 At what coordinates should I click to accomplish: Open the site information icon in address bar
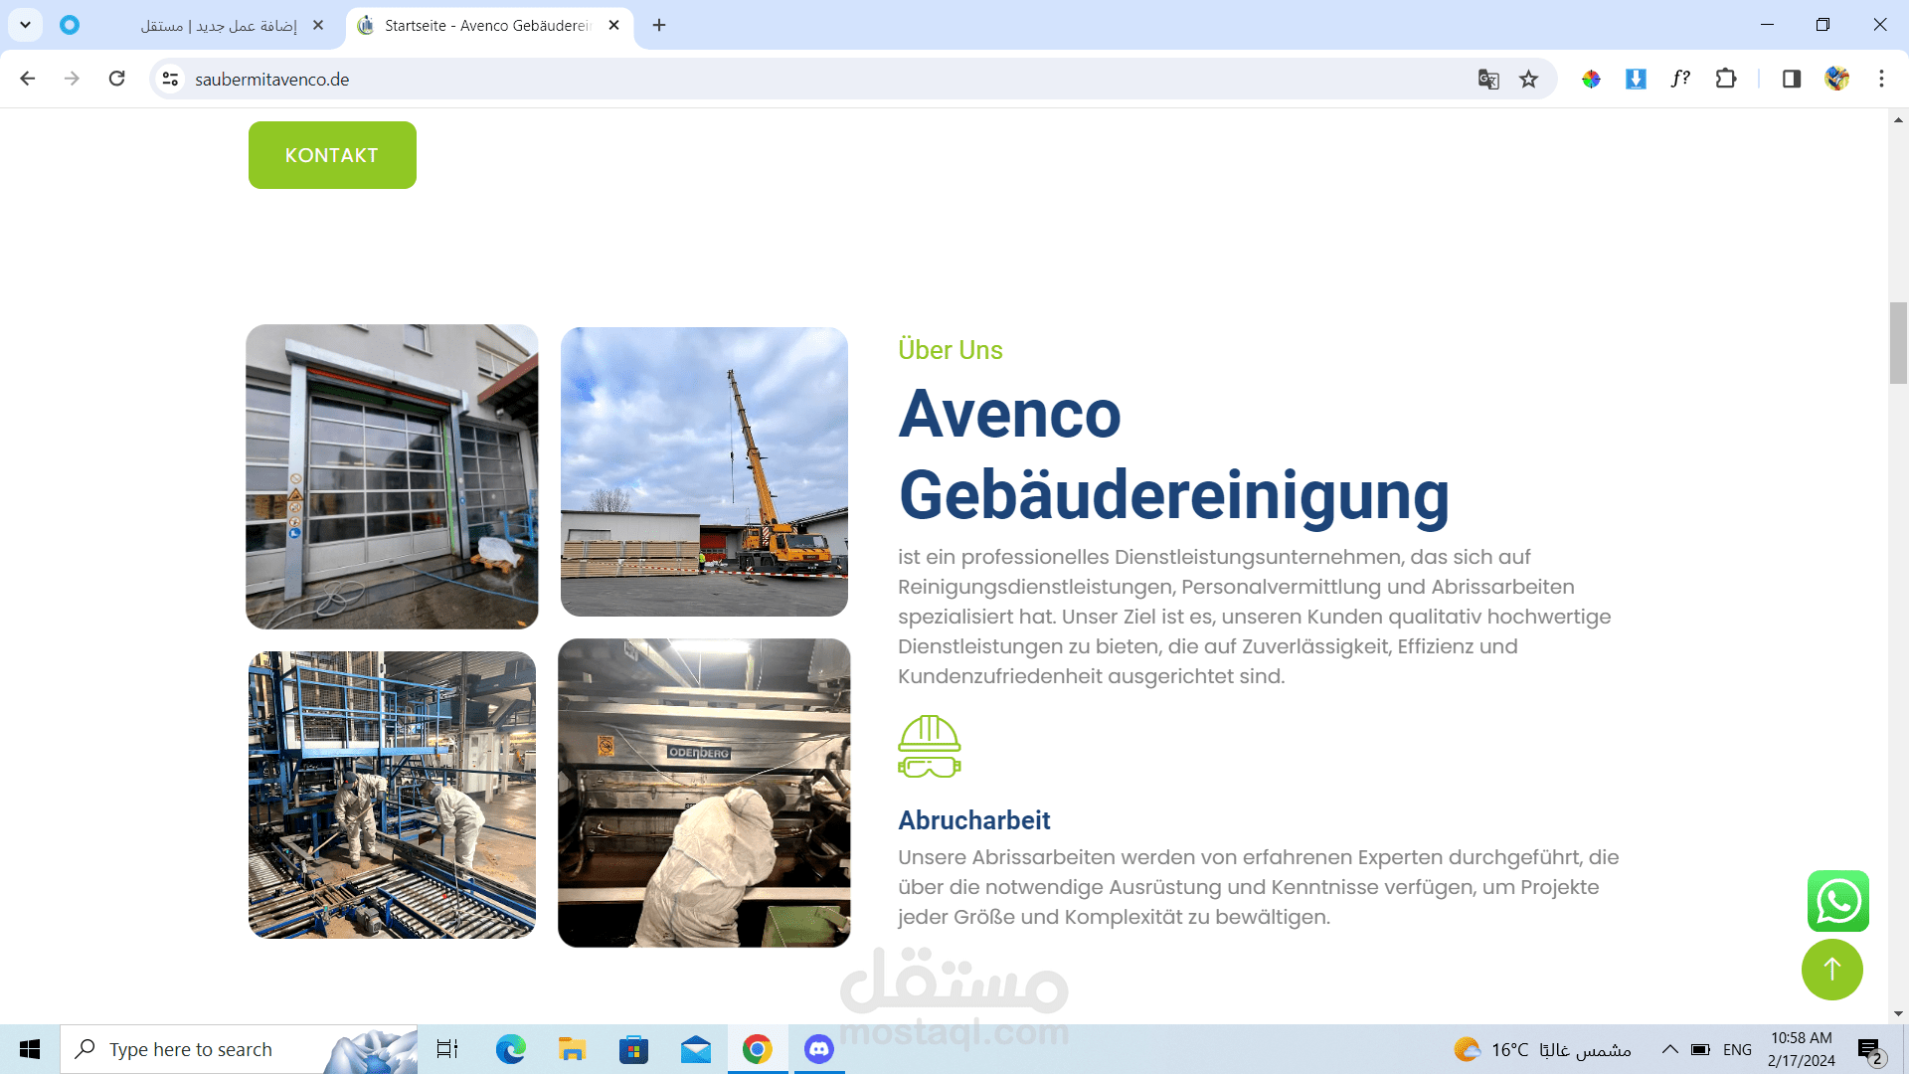(x=170, y=79)
